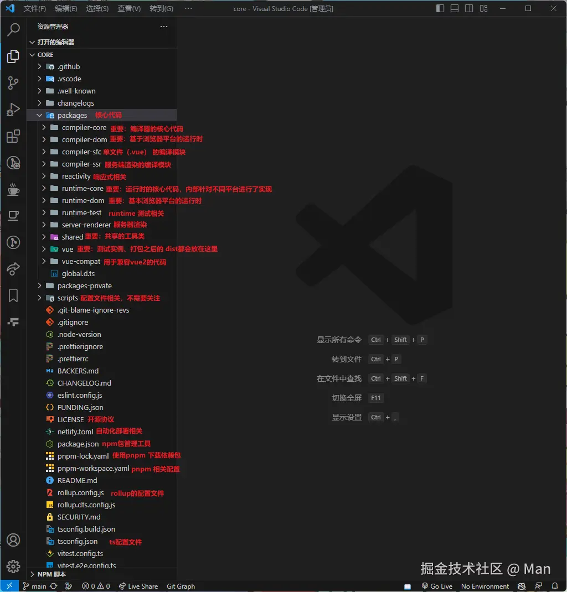567x592 pixels.
Task: Click No Environment in status bar
Action: (484, 586)
